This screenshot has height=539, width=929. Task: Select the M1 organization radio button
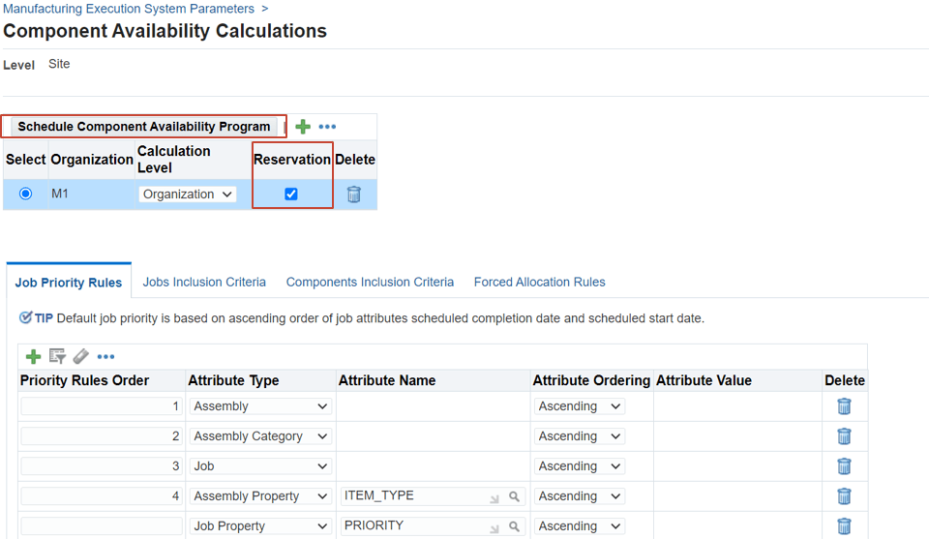[x=25, y=194]
